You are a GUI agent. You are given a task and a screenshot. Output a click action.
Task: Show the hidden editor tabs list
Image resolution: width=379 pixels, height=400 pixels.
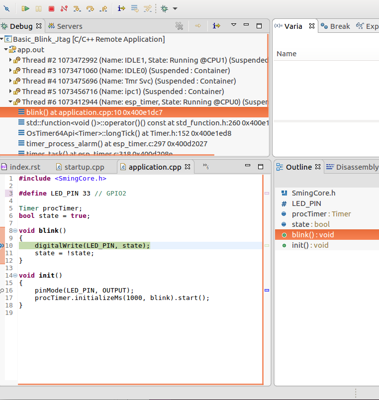click(204, 167)
